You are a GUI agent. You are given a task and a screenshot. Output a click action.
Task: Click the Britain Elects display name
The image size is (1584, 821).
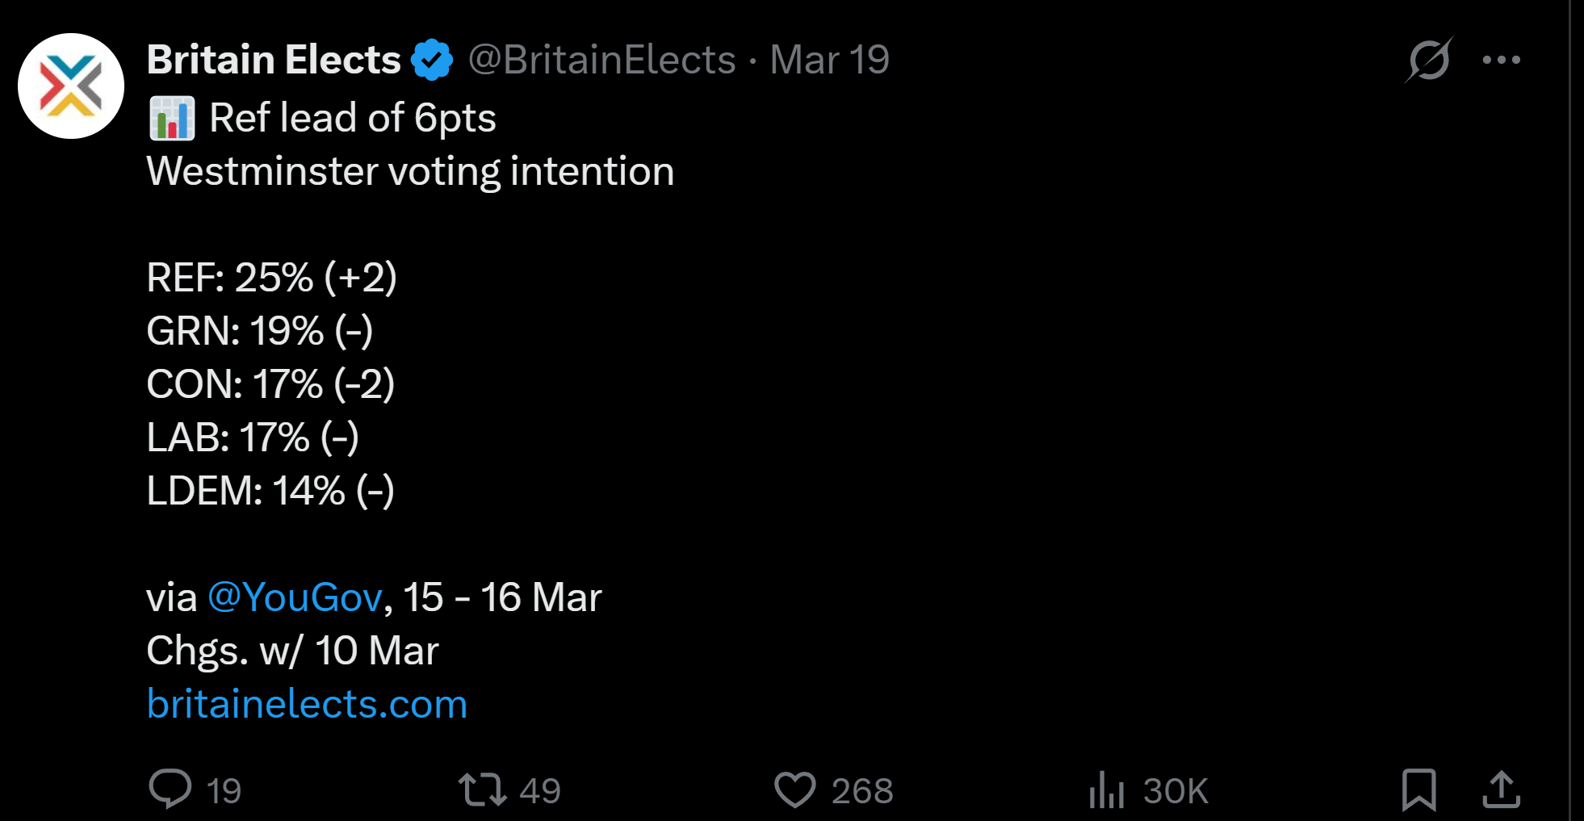pos(274,60)
